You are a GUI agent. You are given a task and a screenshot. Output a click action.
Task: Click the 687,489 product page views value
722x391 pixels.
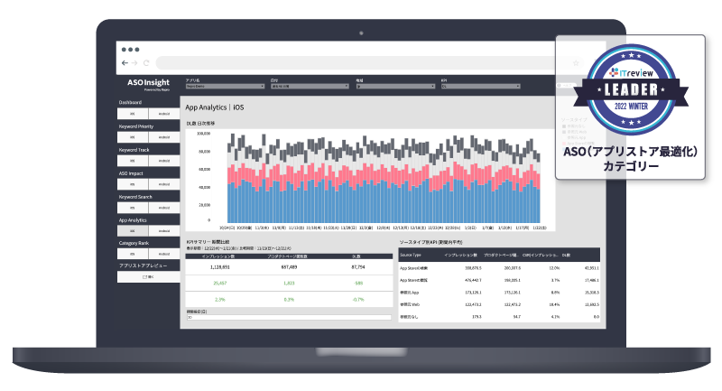pos(289,267)
